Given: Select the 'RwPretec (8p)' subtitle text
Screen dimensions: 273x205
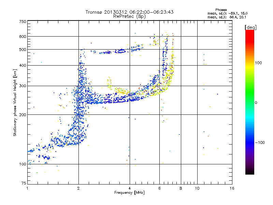Looking at the screenshot, I should tap(129, 16).
